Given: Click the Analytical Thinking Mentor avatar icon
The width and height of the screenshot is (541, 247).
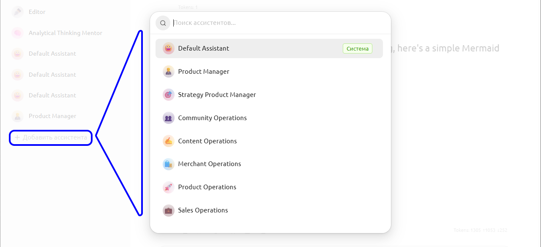Looking at the screenshot, I should pos(17,33).
